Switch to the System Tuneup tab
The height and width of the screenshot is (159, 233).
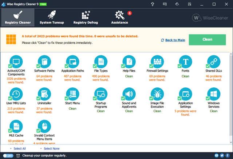(x=52, y=17)
